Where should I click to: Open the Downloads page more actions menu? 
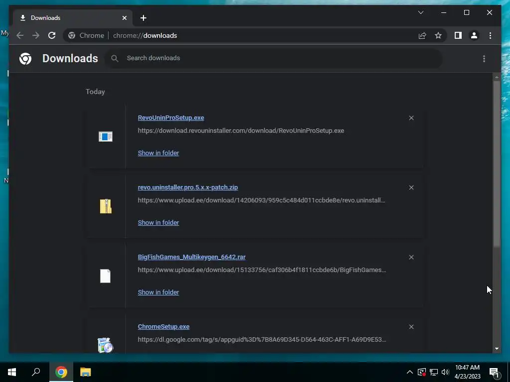(484, 59)
